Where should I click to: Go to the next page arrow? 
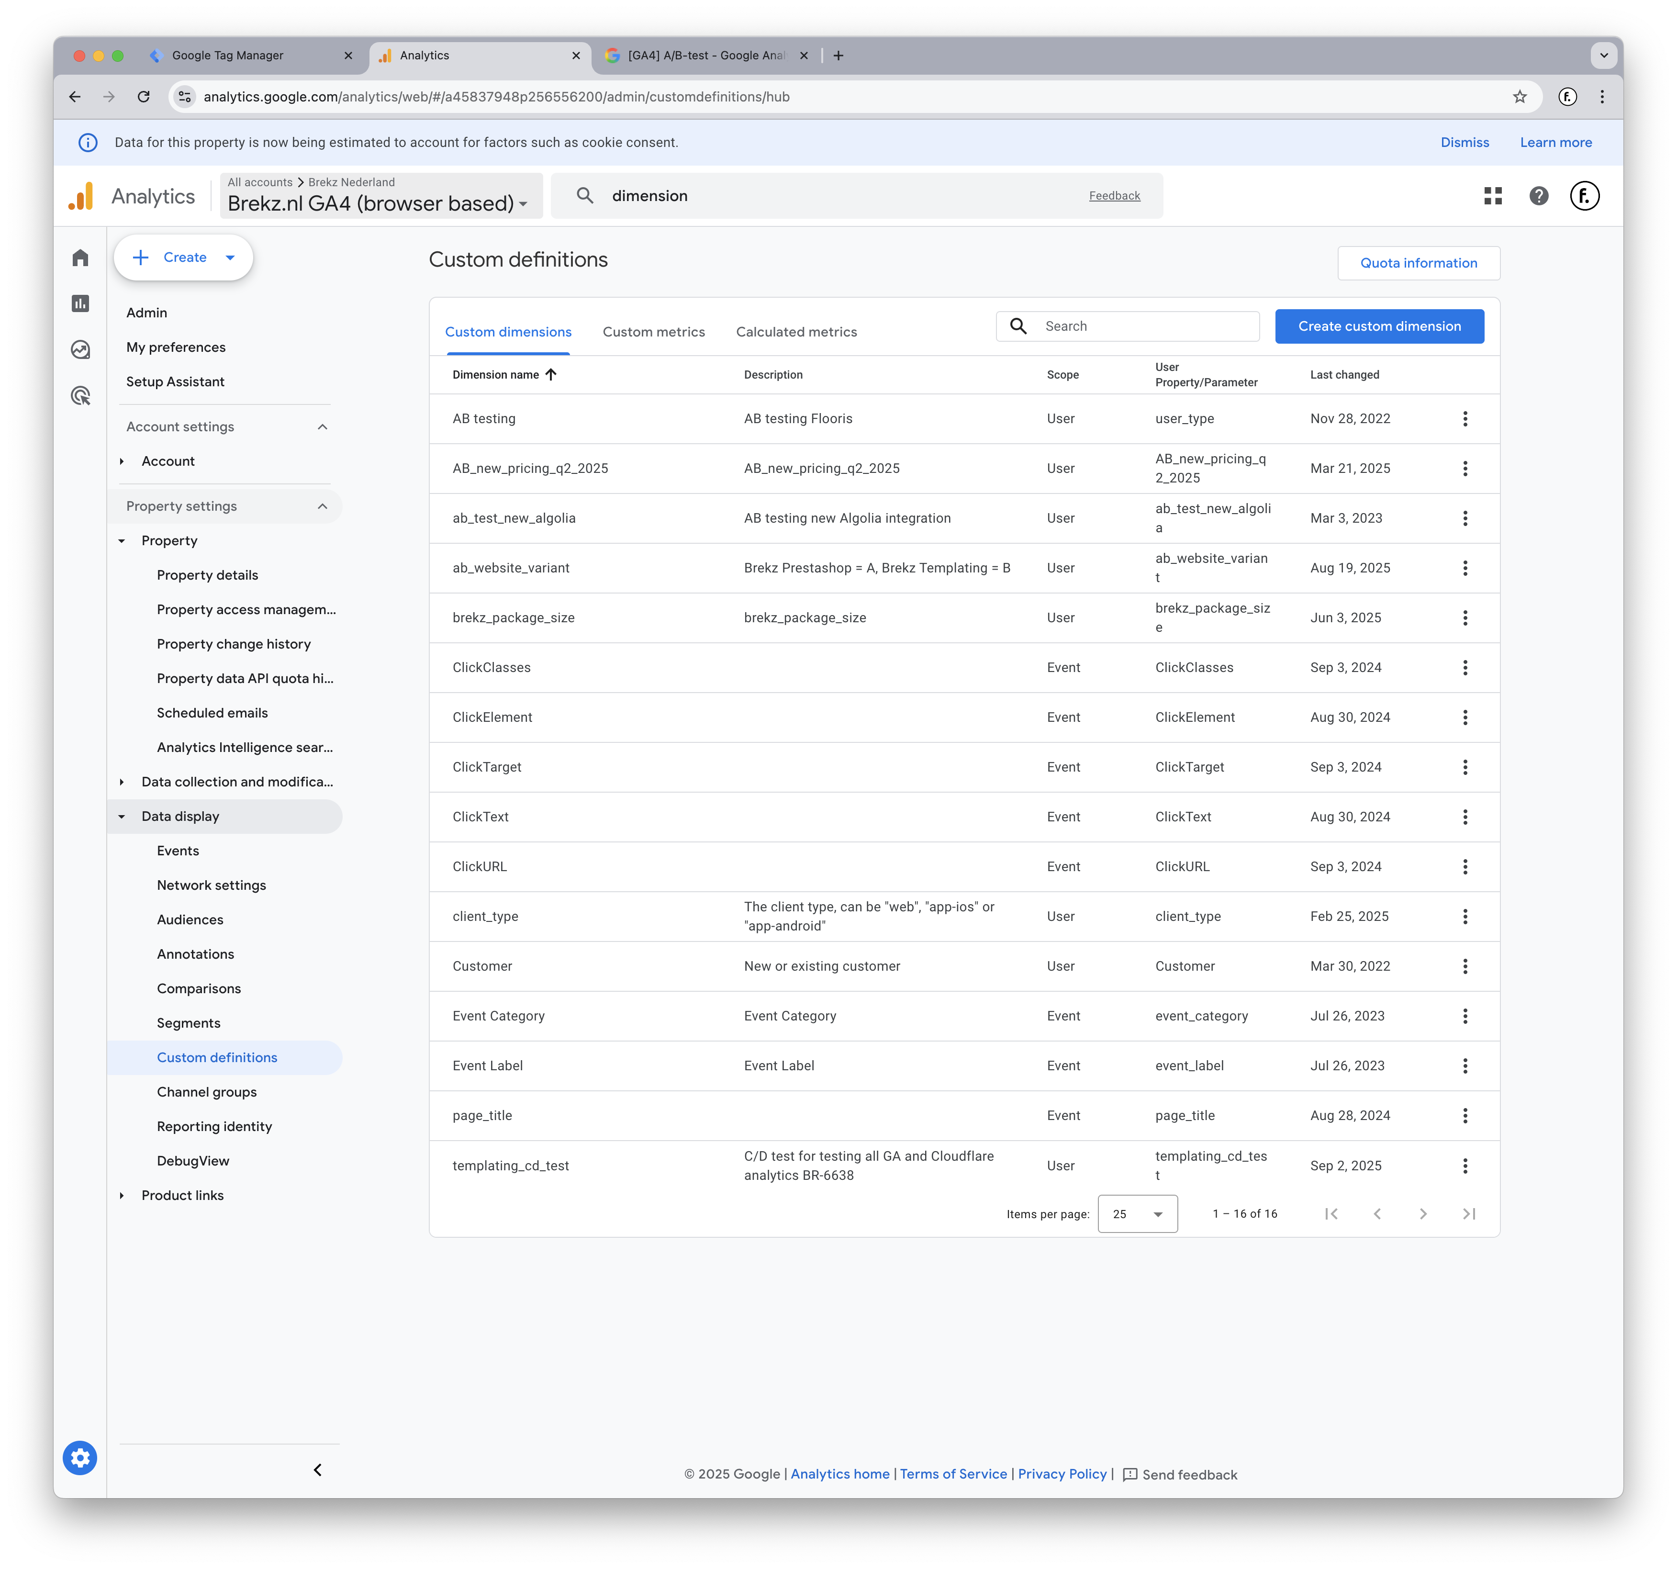pyautogui.click(x=1423, y=1213)
